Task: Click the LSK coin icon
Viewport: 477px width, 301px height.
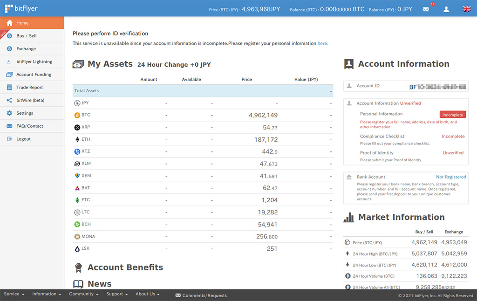Action: [77, 249]
